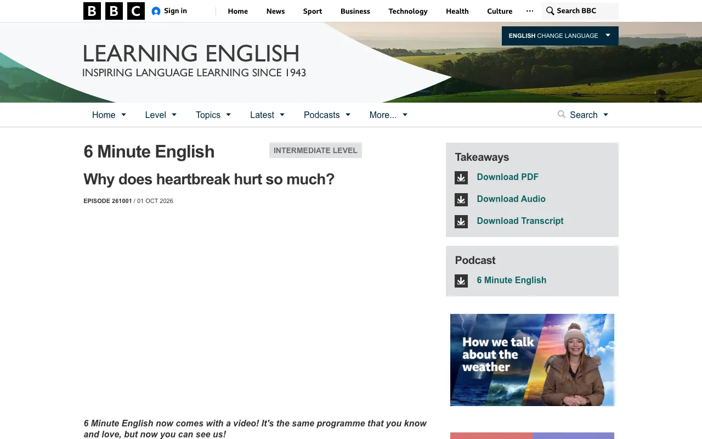Click the download icon beside 6 Minute English podcast
The image size is (702, 439).
461,281
